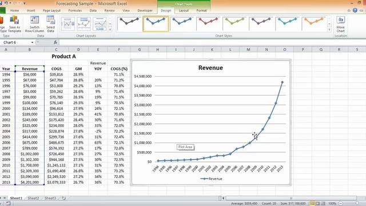Click the formula bar input
Image resolution: width=366 pixels, height=206 pixels.
212,42
